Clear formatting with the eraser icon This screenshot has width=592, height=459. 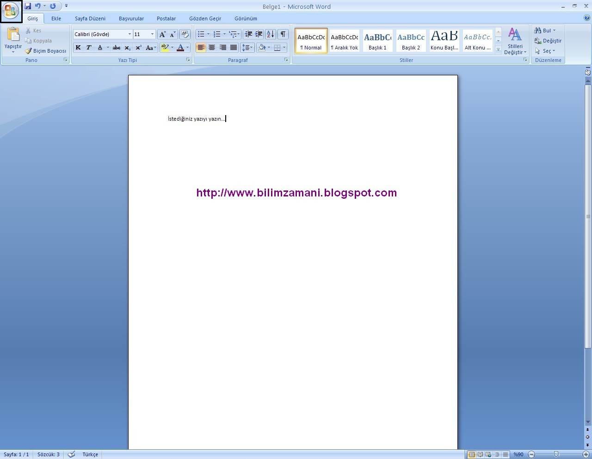coord(185,34)
